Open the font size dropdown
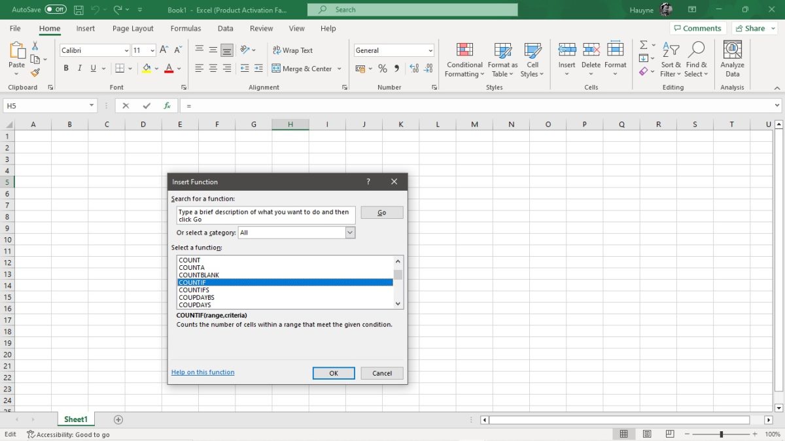The width and height of the screenshot is (785, 441). 152,50
